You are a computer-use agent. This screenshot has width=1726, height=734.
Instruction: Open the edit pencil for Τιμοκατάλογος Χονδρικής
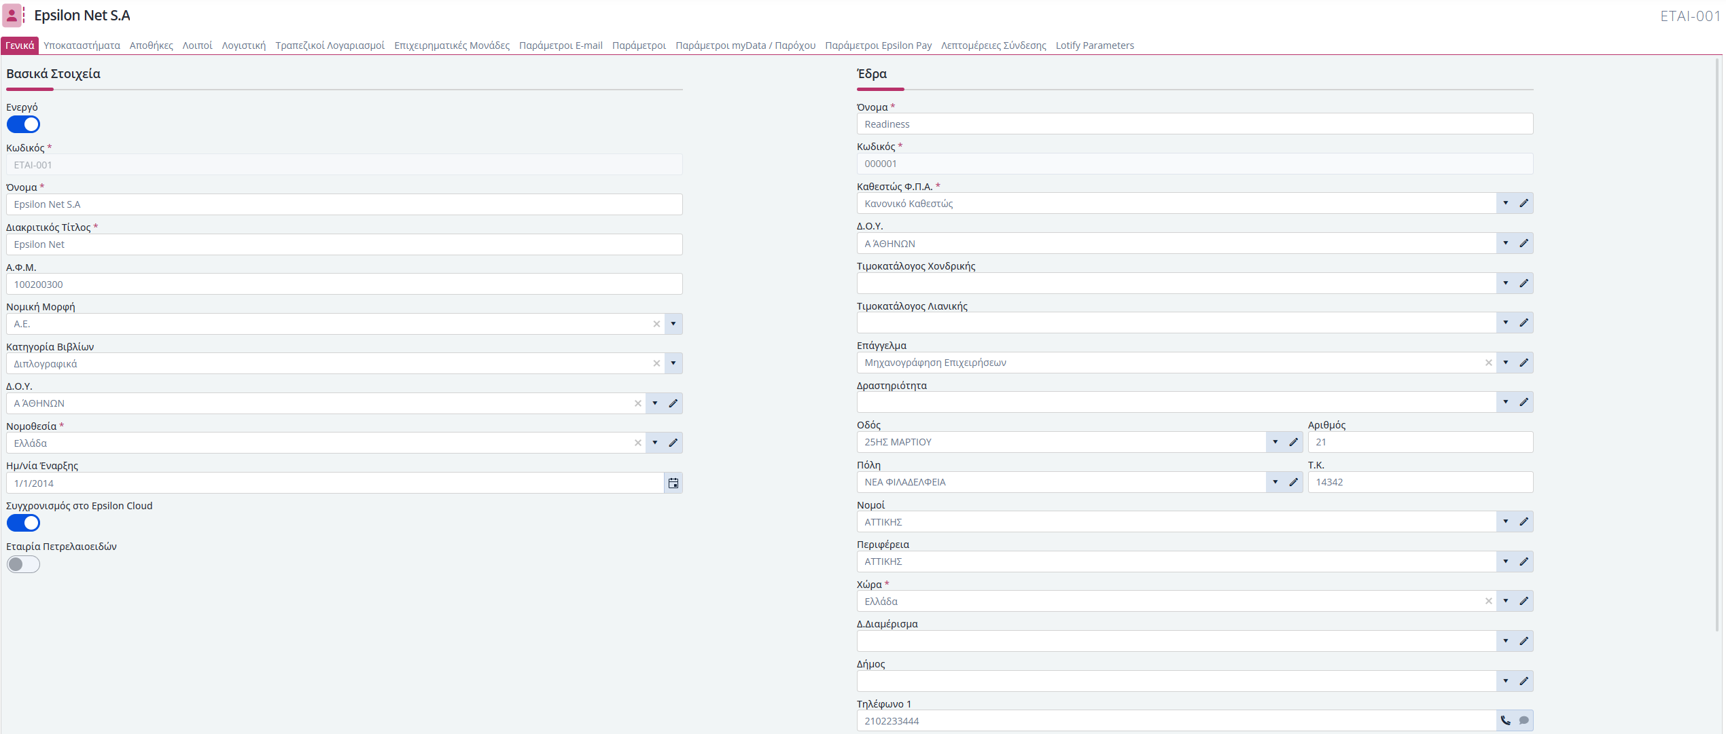point(1524,283)
